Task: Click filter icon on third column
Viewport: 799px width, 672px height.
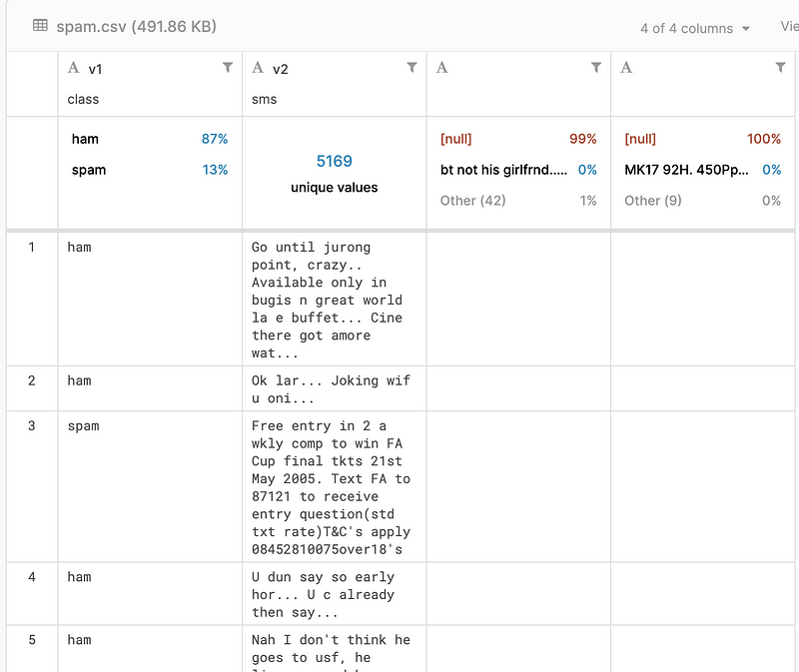Action: point(596,67)
